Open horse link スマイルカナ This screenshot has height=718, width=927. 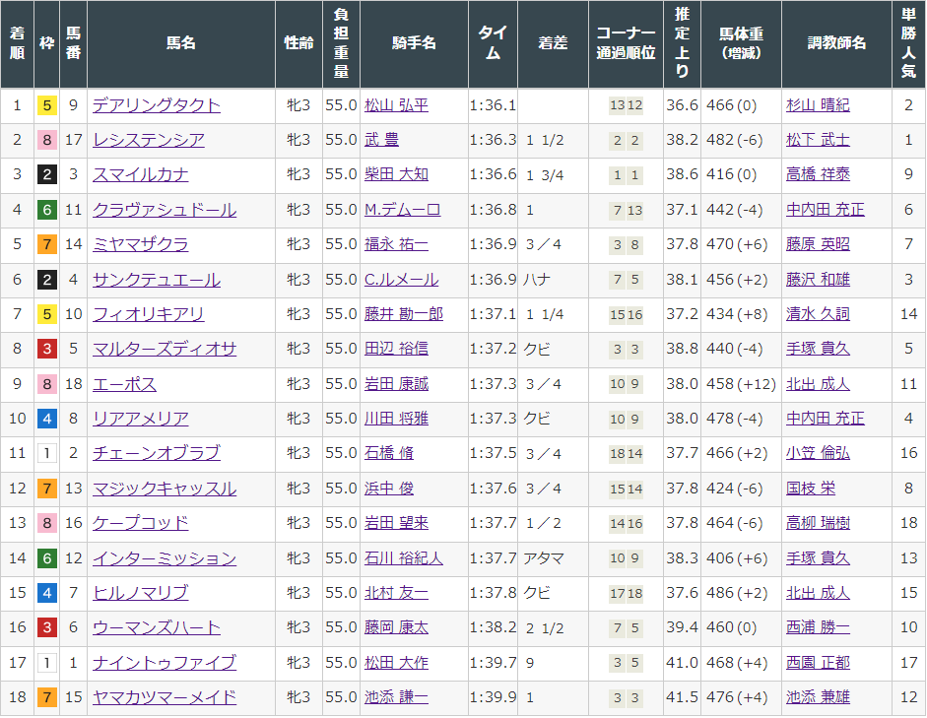pyautogui.click(x=141, y=175)
